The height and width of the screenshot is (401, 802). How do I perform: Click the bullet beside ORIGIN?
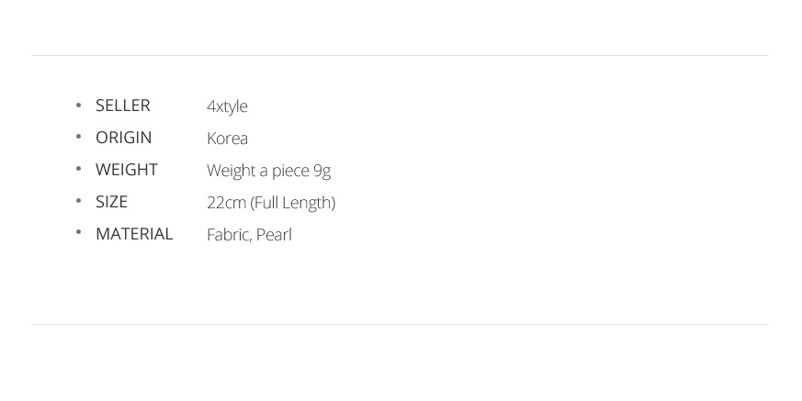tap(78, 137)
